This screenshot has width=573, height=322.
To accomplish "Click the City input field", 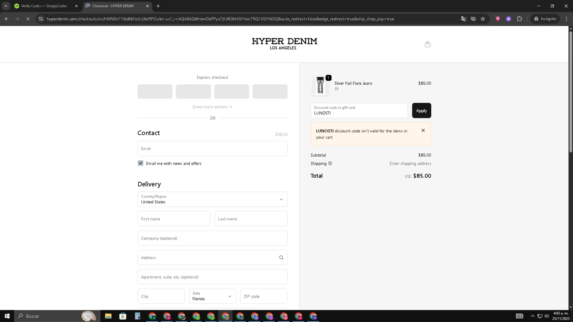I will [x=161, y=296].
